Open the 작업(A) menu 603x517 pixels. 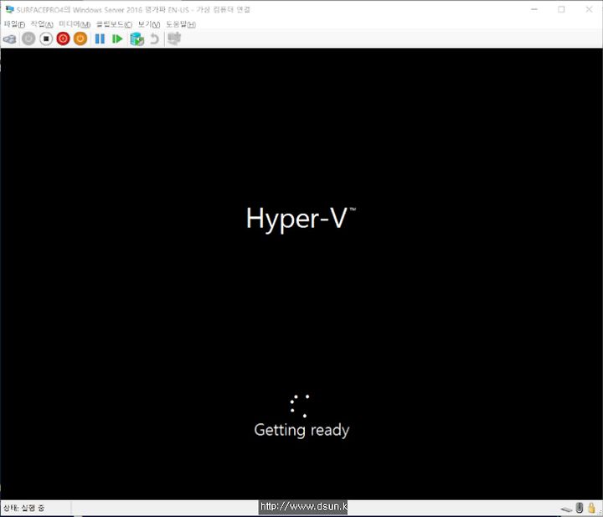42,24
